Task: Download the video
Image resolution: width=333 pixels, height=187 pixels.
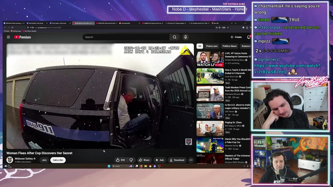Action: pos(177,160)
